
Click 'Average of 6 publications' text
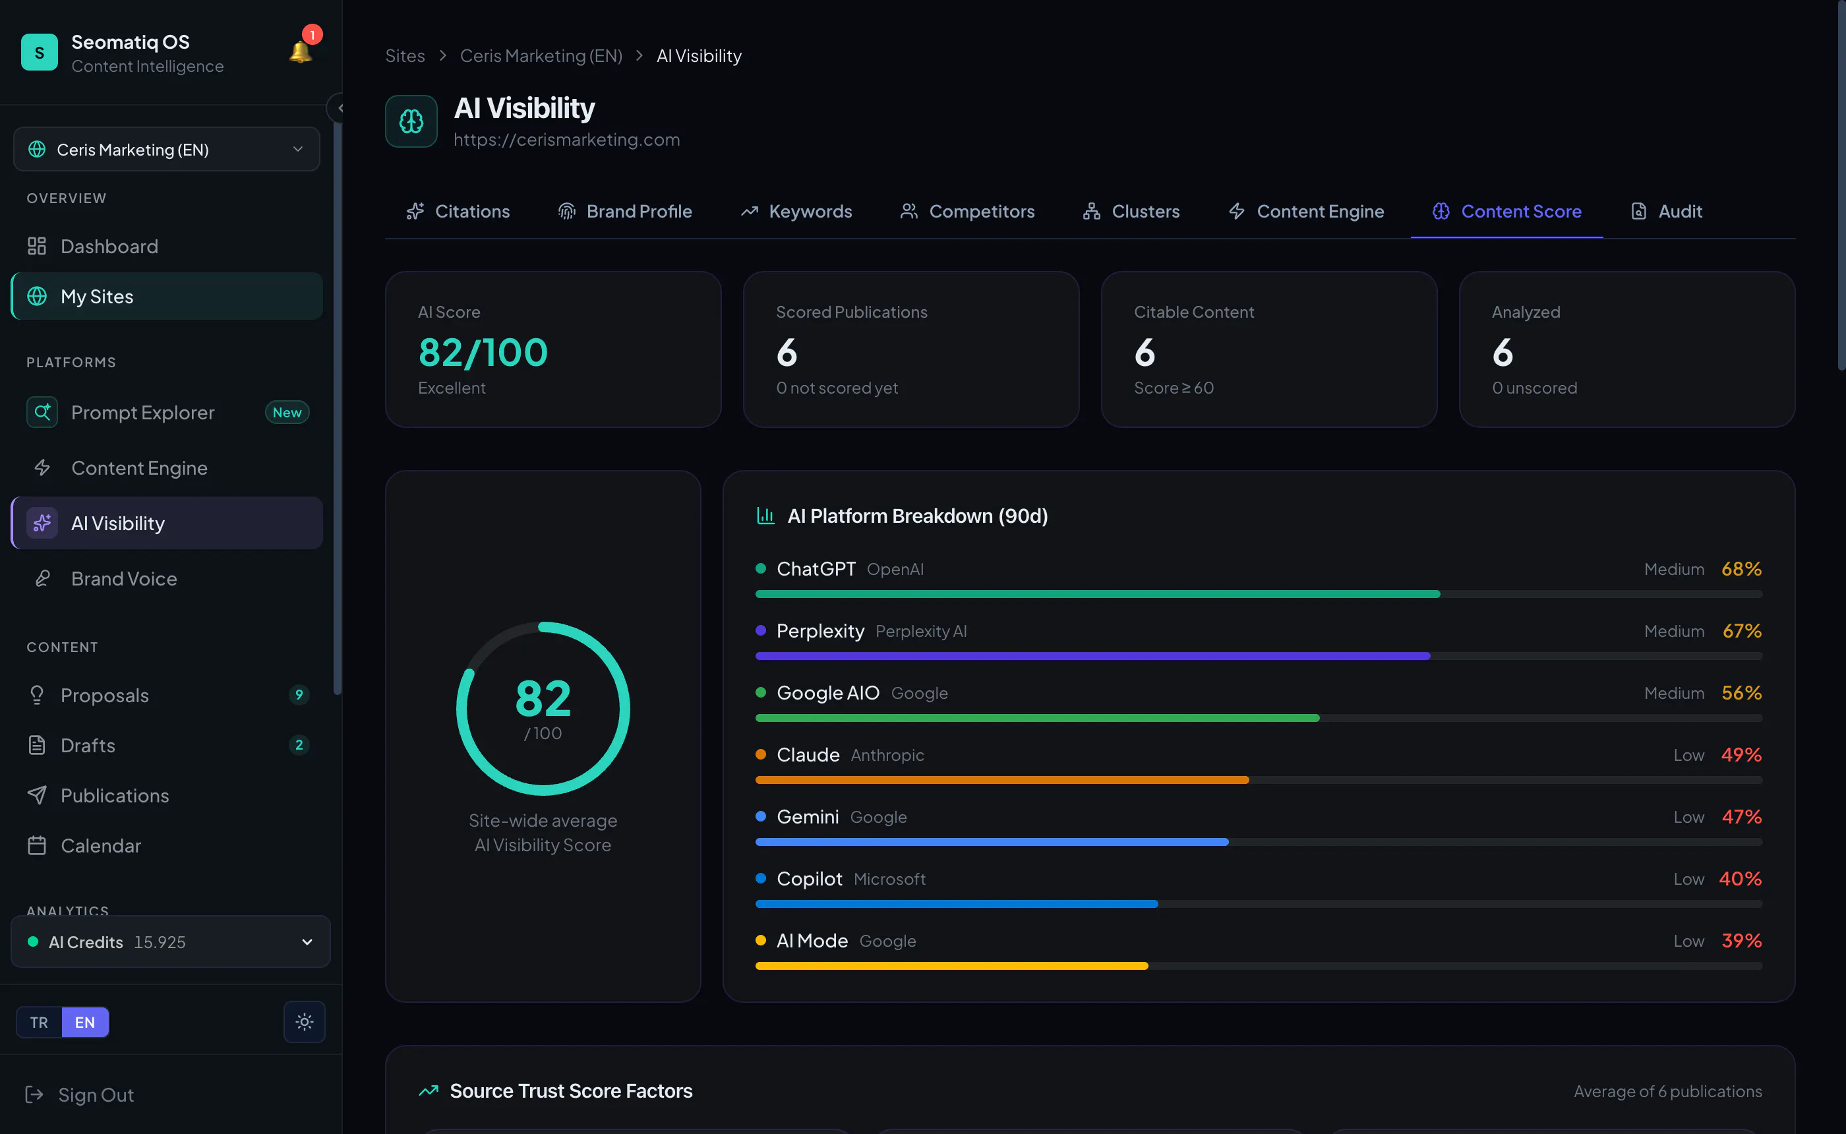coord(1667,1091)
